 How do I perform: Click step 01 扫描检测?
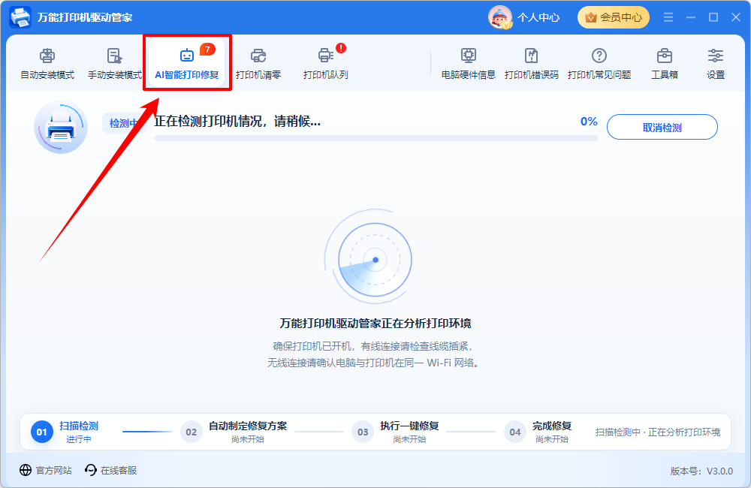click(x=65, y=432)
